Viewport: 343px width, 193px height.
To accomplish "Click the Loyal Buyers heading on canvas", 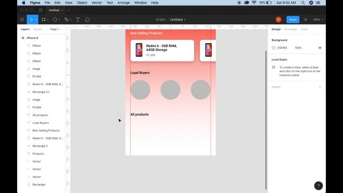I will point(140,73).
